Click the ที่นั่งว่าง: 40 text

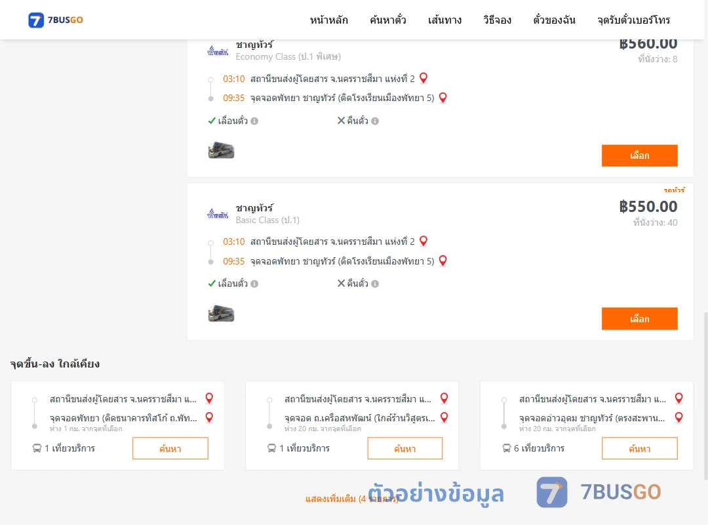pos(655,222)
